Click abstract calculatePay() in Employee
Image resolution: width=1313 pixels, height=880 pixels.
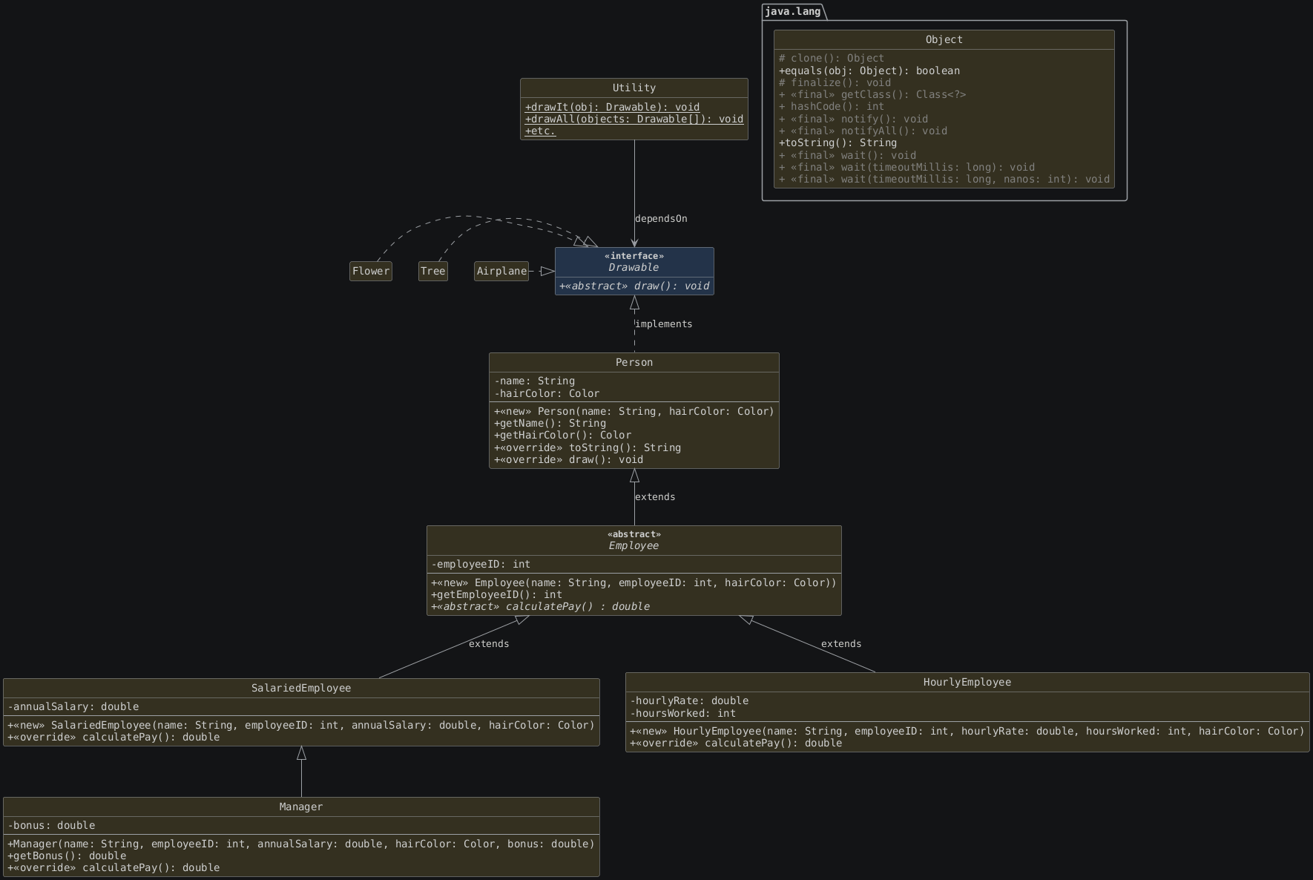pos(540,606)
